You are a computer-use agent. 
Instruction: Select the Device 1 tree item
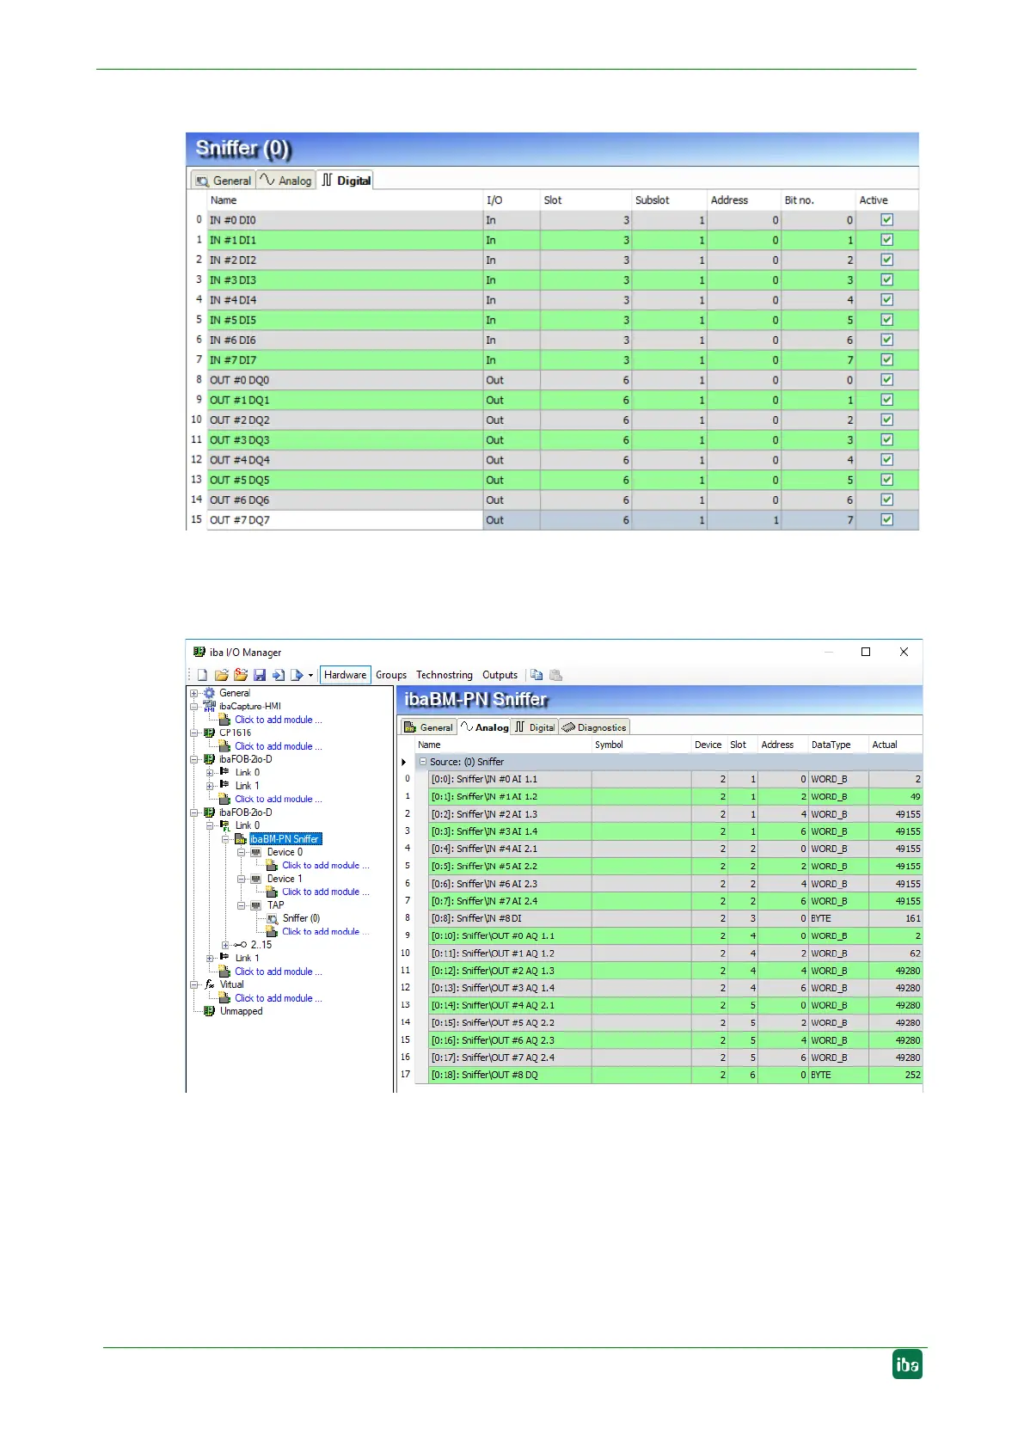pos(284,879)
